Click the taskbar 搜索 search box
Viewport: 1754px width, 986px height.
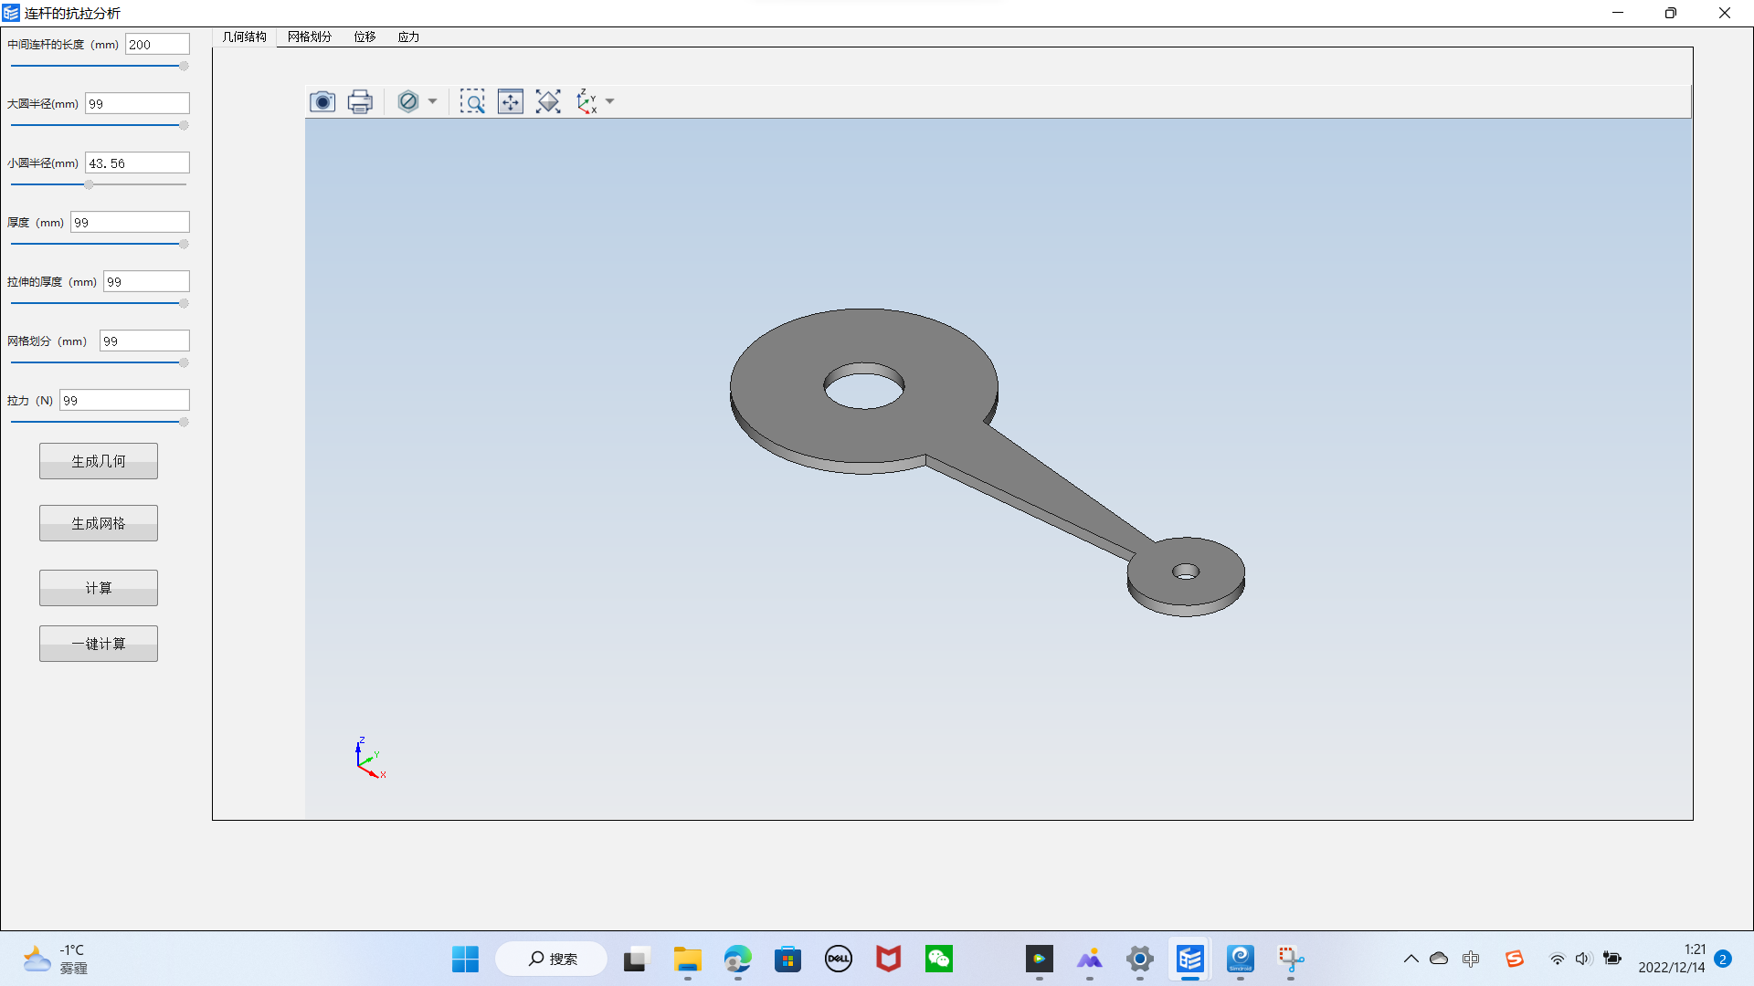pyautogui.click(x=552, y=959)
